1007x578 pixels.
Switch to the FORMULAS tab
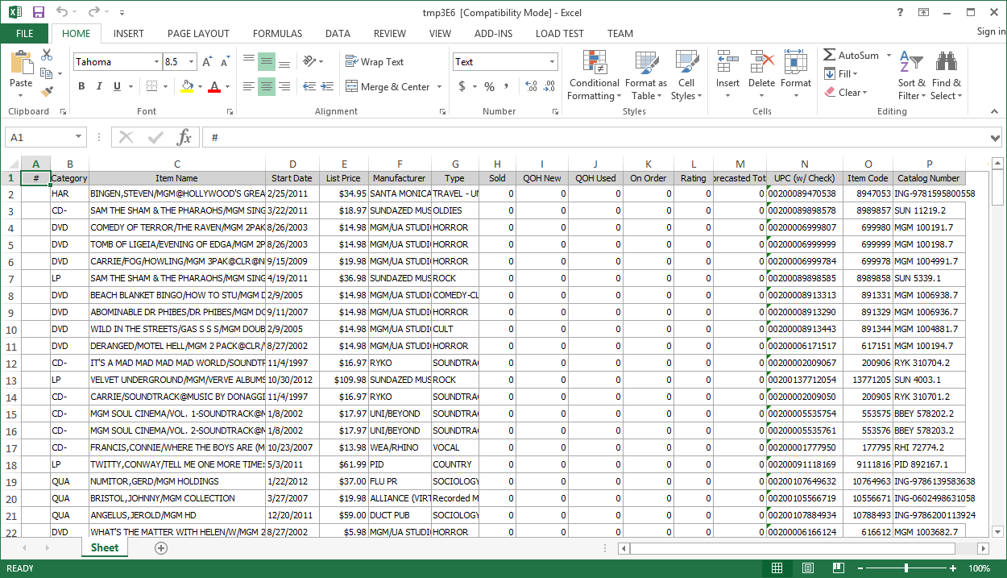[x=278, y=34]
